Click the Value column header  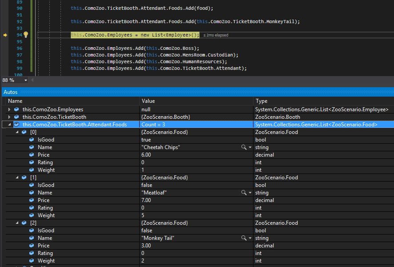[149, 101]
